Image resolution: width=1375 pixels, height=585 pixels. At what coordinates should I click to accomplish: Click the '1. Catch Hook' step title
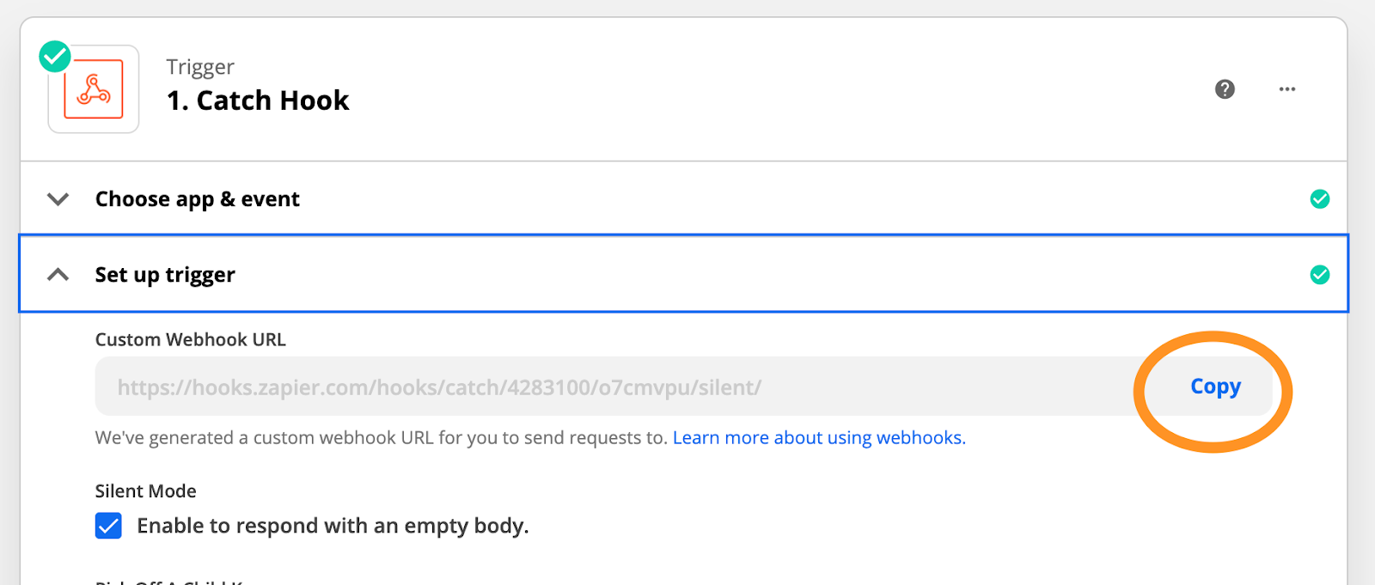coord(258,101)
